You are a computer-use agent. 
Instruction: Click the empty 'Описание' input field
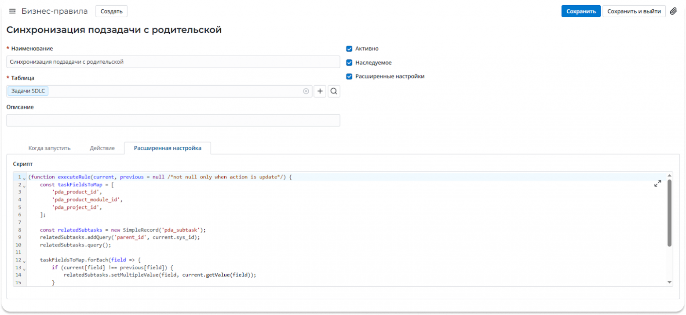[x=173, y=120]
